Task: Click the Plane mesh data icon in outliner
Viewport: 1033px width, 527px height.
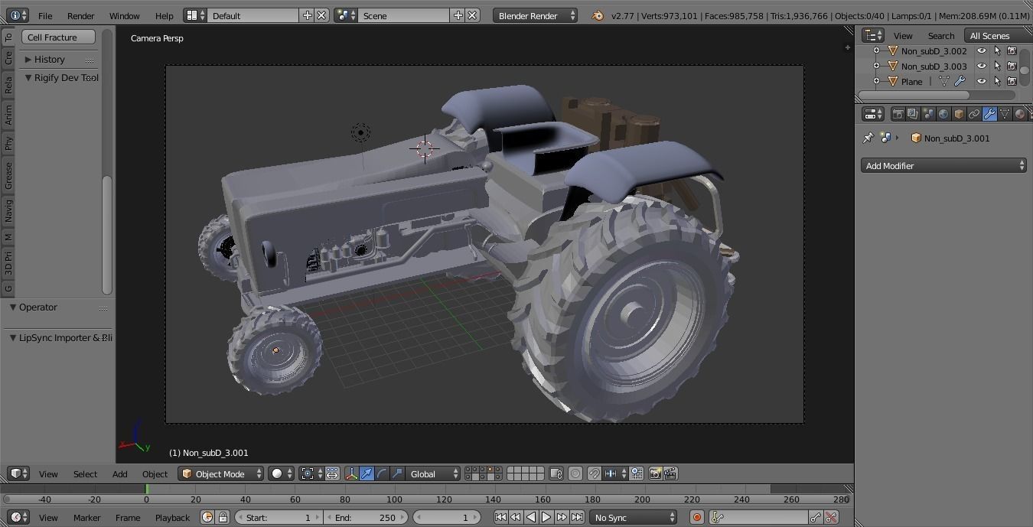Action: point(943,81)
